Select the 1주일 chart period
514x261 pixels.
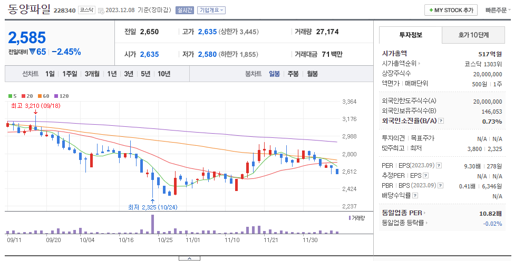(x=70, y=74)
